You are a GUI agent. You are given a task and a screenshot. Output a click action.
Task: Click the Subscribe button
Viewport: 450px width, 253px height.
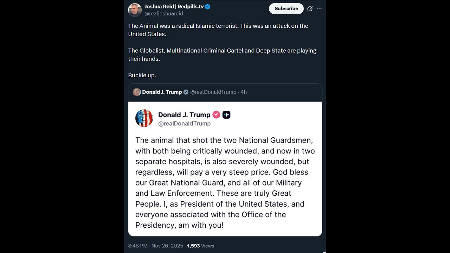point(286,9)
